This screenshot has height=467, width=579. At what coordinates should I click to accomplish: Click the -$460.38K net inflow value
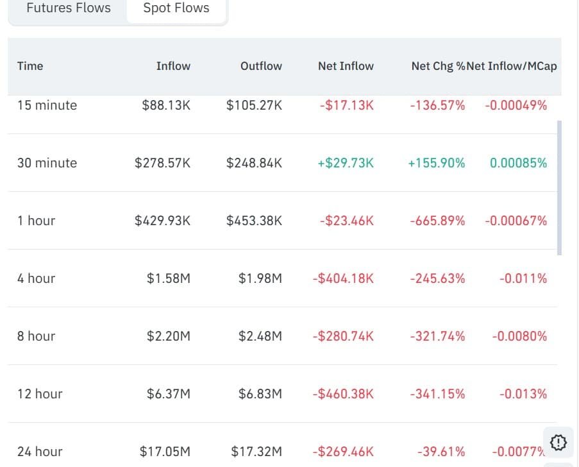point(343,394)
